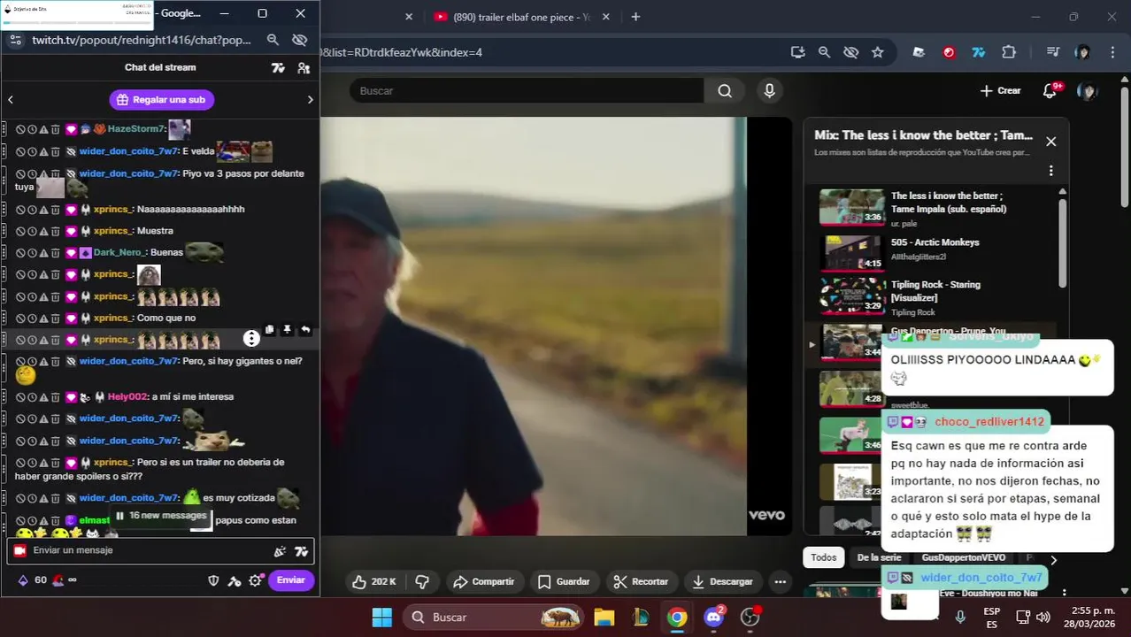This screenshot has height=637, width=1131.
Task: Select De la serie filter chip
Action: point(878,557)
